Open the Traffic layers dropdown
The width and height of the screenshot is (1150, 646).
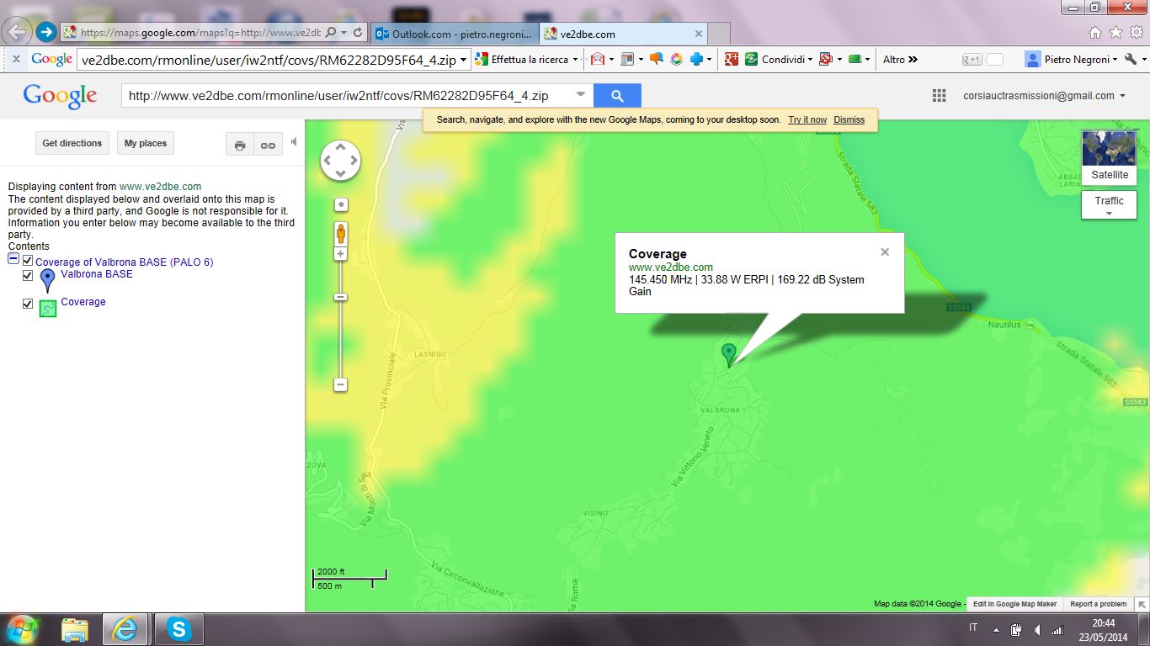click(1109, 205)
